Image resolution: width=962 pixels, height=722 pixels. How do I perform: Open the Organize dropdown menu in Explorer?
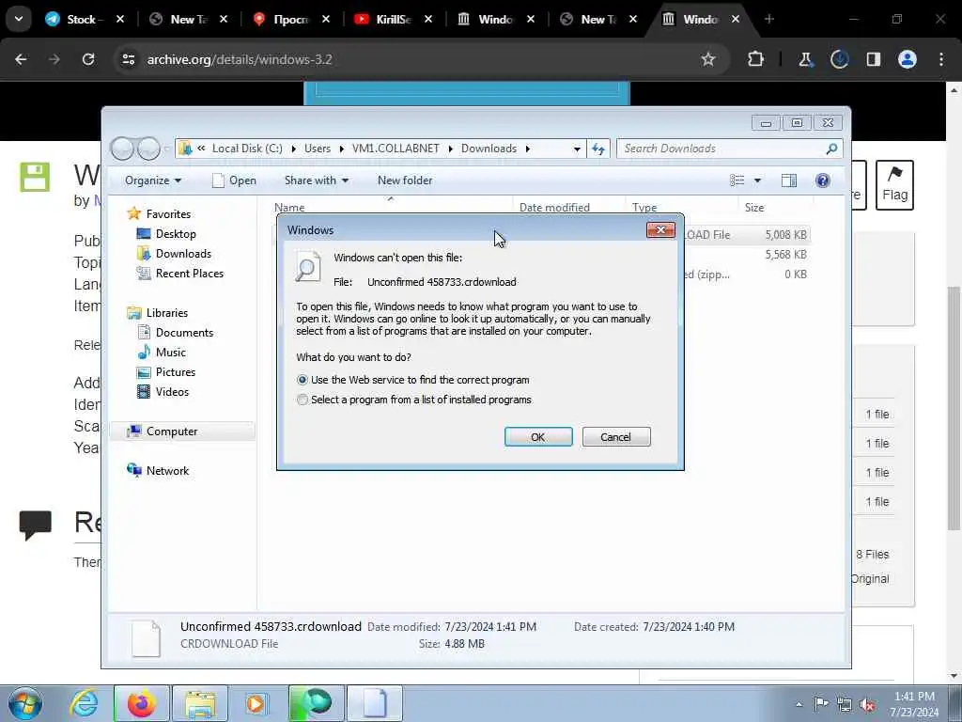tap(153, 180)
